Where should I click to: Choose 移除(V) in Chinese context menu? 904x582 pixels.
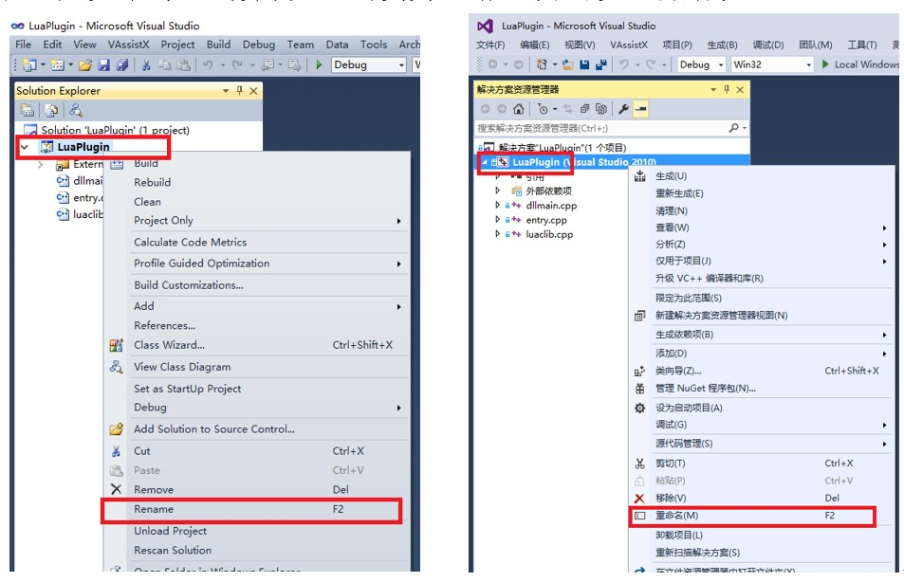pos(762,498)
